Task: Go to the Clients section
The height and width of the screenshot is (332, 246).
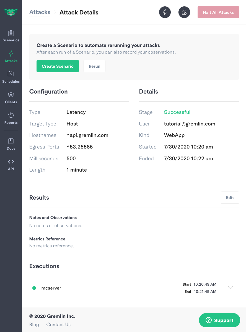Action: tap(11, 98)
